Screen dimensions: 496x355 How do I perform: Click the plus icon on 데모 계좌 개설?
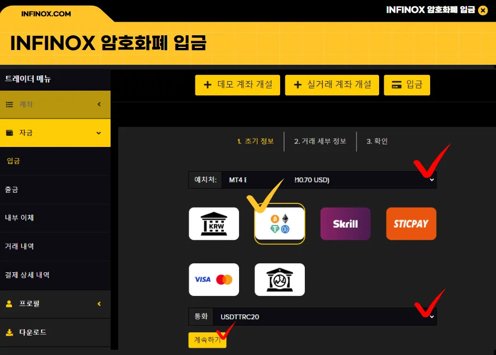(207, 85)
